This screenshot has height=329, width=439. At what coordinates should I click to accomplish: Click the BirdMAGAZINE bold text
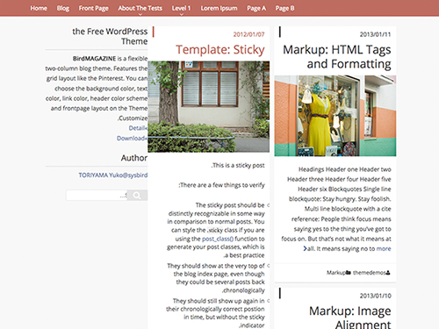point(94,59)
